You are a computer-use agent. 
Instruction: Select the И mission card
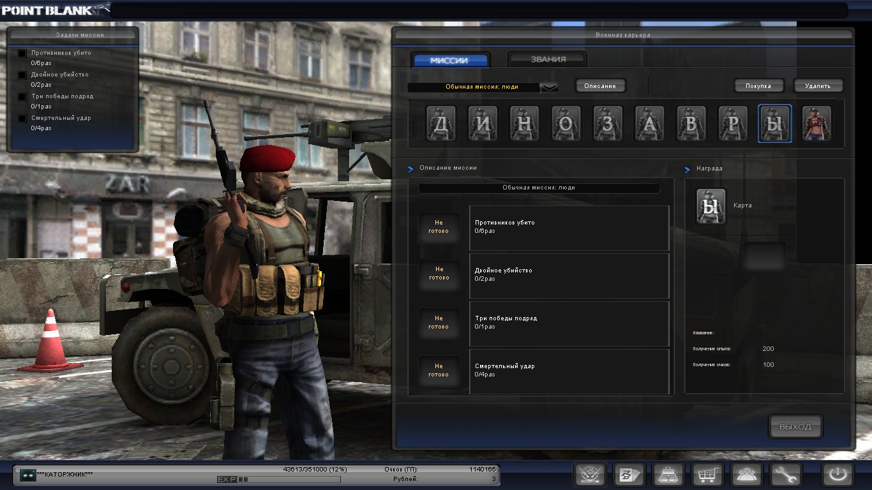point(483,123)
